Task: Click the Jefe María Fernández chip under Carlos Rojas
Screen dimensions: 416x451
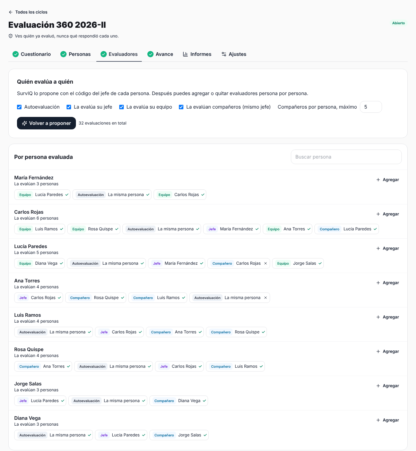Action: (232, 229)
